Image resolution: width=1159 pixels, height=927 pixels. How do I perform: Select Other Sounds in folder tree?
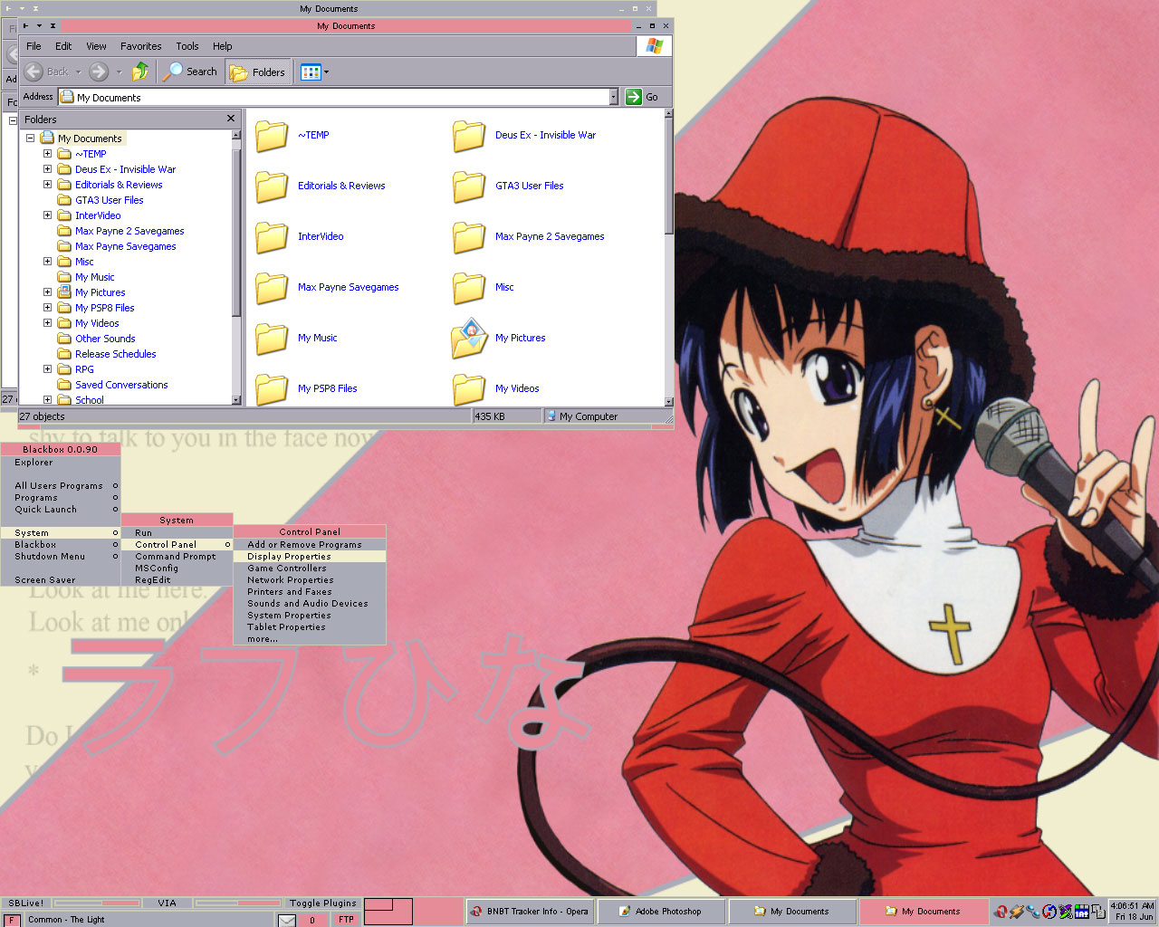[105, 339]
